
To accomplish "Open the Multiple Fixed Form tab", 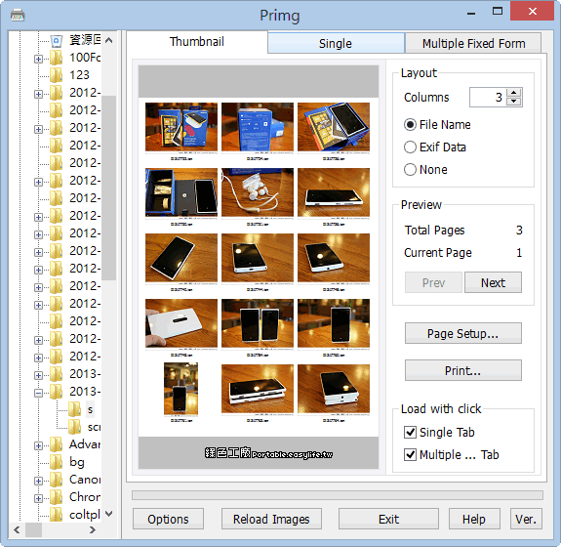I will 473,43.
